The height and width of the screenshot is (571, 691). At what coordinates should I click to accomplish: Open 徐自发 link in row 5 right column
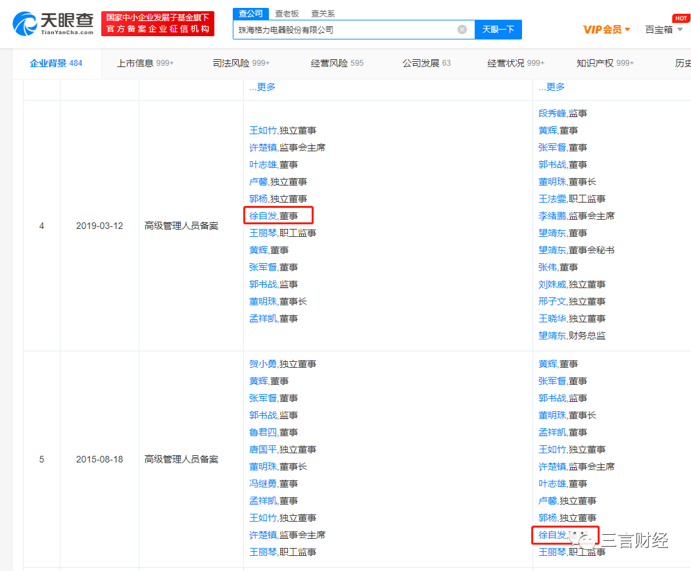point(552,535)
